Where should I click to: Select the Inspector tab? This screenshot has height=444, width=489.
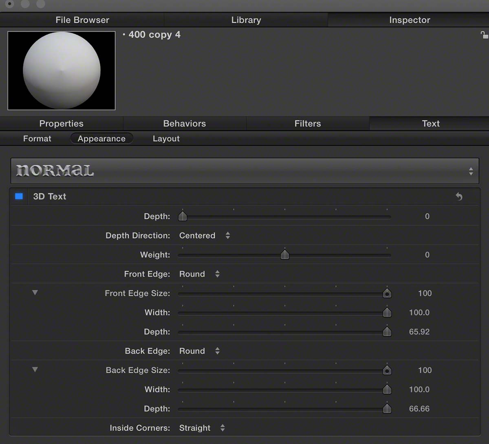[x=410, y=20]
